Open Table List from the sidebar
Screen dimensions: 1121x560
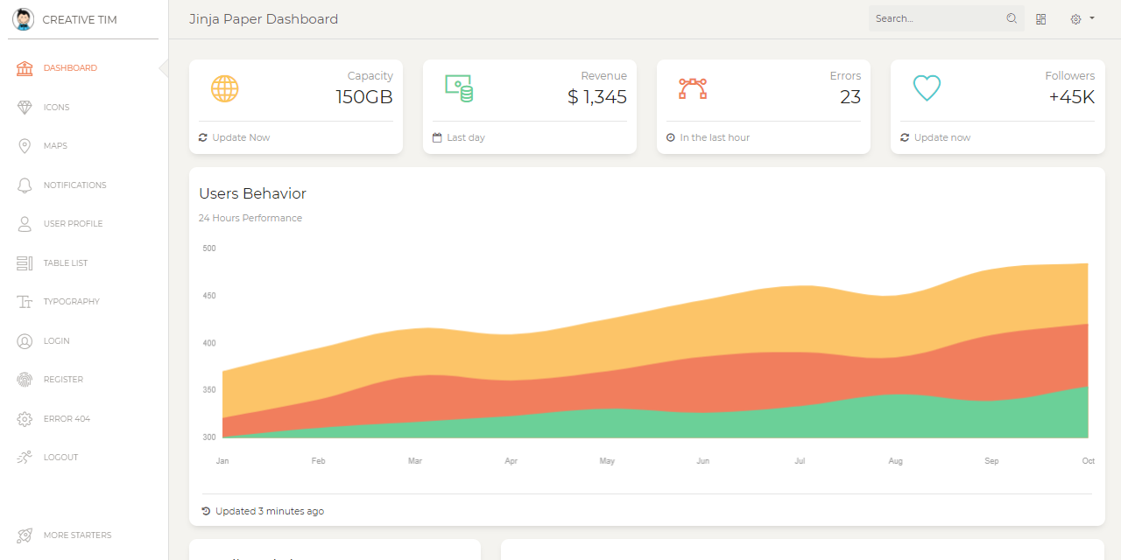click(66, 262)
